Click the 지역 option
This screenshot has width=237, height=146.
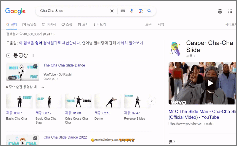[161, 24]
